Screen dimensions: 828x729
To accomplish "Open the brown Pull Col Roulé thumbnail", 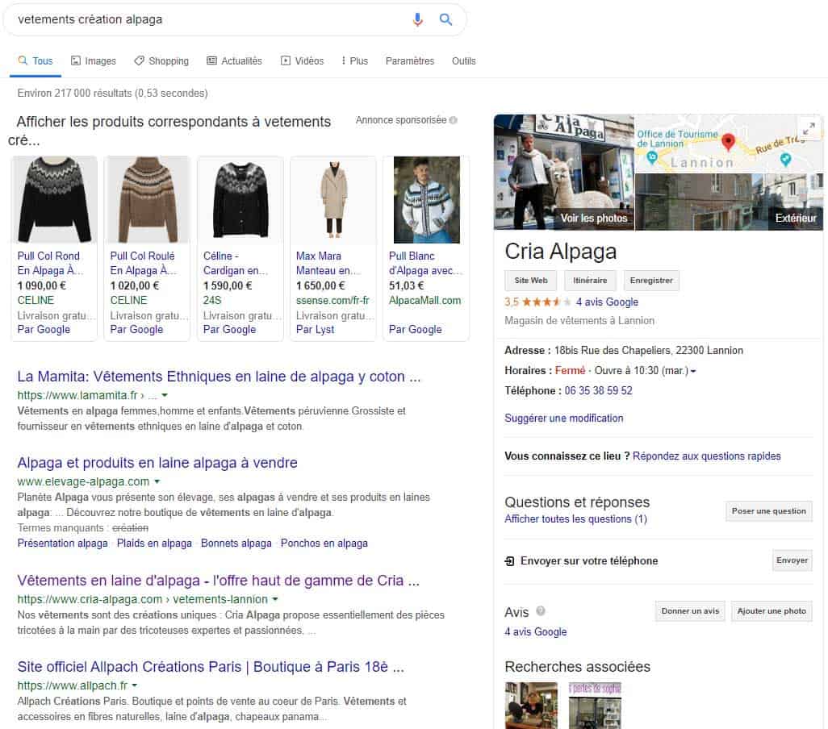I will [x=148, y=199].
